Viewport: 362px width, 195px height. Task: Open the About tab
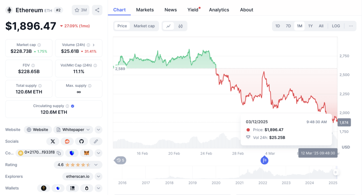[x=246, y=10]
